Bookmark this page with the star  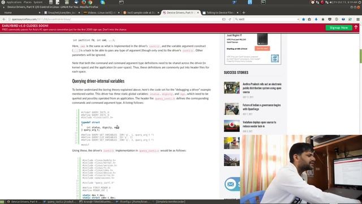click(x=303, y=19)
